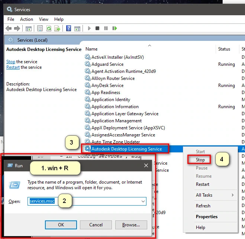The height and width of the screenshot is (239, 245).
Task: Select the Services (Local) header icon
Action: point(11,40)
